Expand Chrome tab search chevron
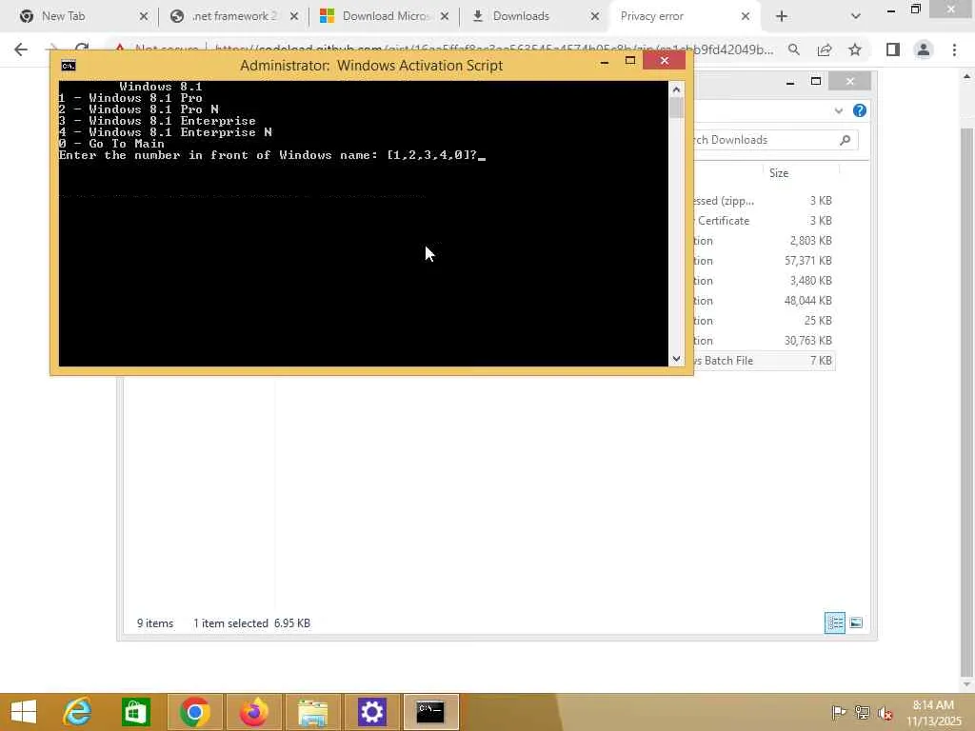This screenshot has width=975, height=731. 856,16
